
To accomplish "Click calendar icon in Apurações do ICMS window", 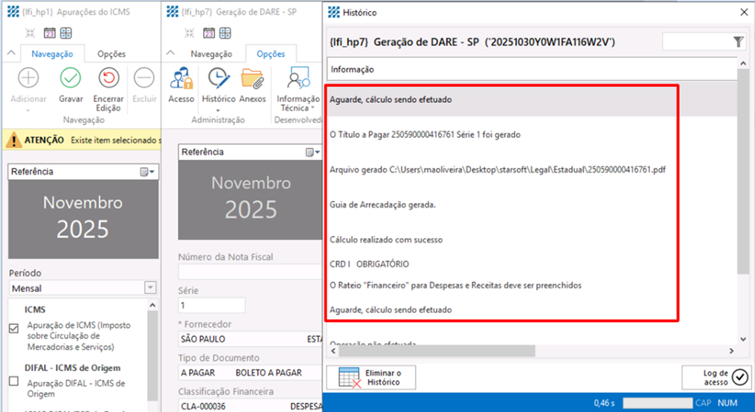I will [x=49, y=33].
